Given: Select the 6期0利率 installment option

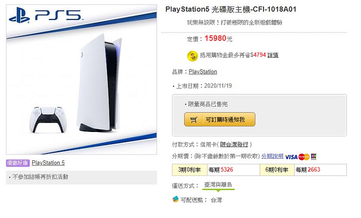Looking at the screenshot, I should point(276,170).
